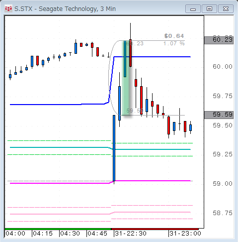Click the chart application icon in the title bar
The image size is (238, 242).
(x=8, y=8)
